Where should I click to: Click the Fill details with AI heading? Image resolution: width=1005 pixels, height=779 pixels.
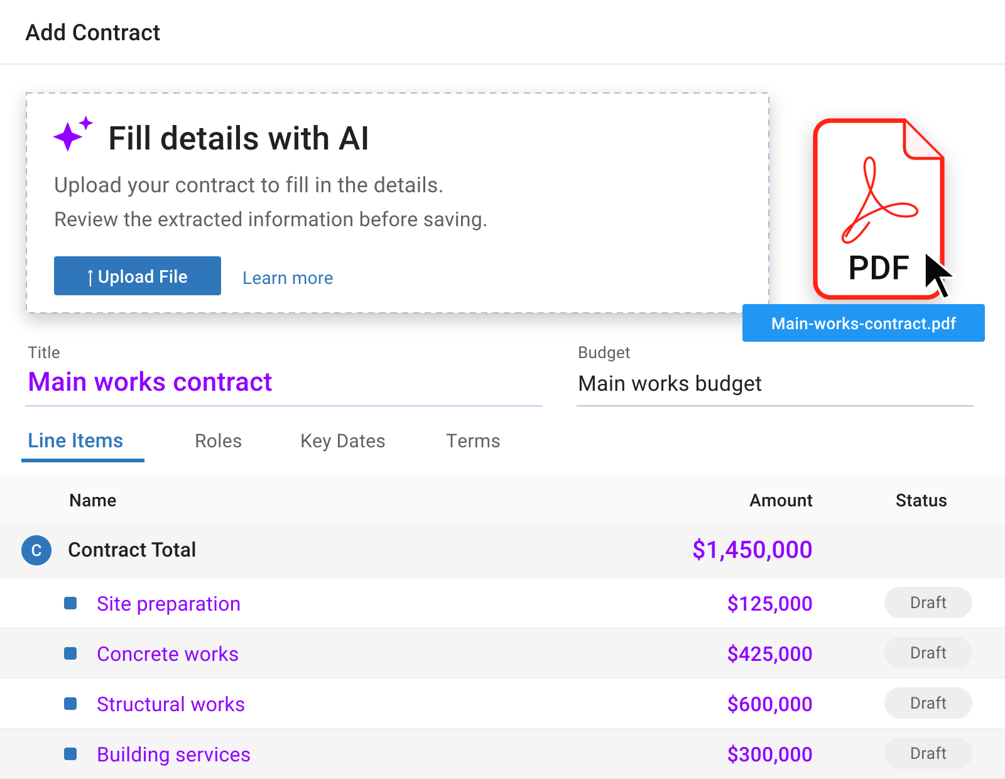[239, 138]
